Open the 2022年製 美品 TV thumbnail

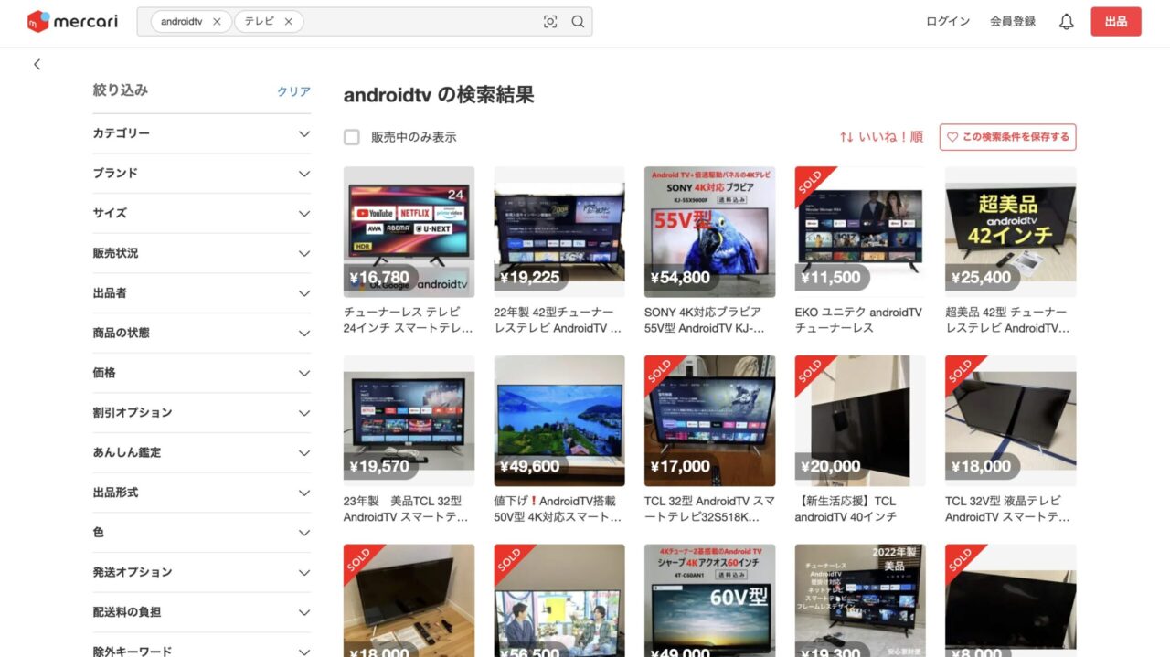860,601
